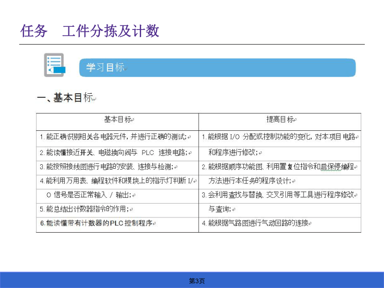
Task: Click cell 3.会利用查找与替换、交叉引用
Action: (280, 196)
